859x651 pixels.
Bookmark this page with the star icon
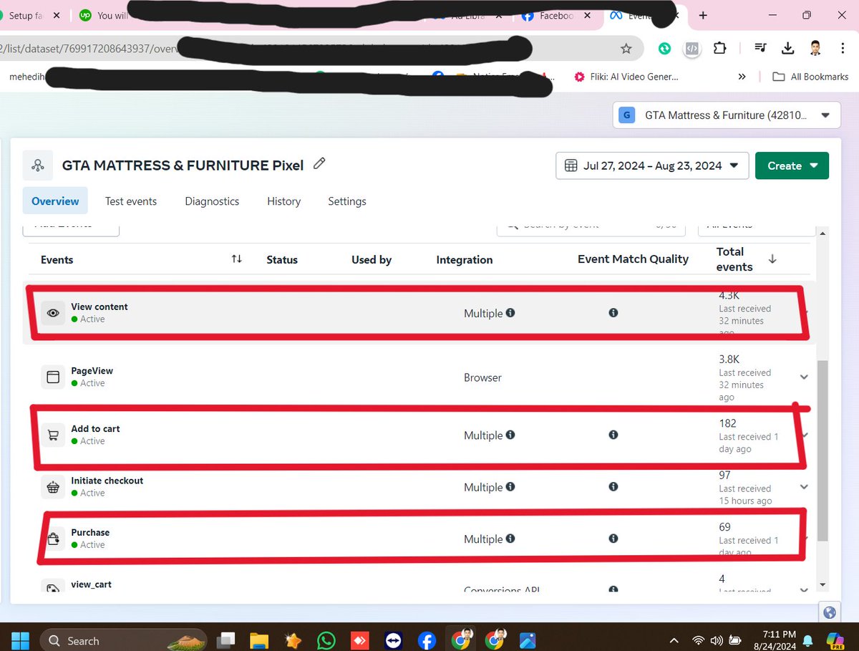(x=626, y=49)
